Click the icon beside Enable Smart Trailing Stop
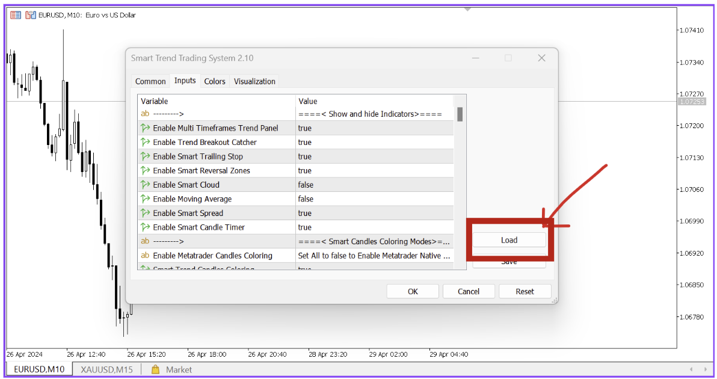The width and height of the screenshot is (717, 379). [145, 156]
